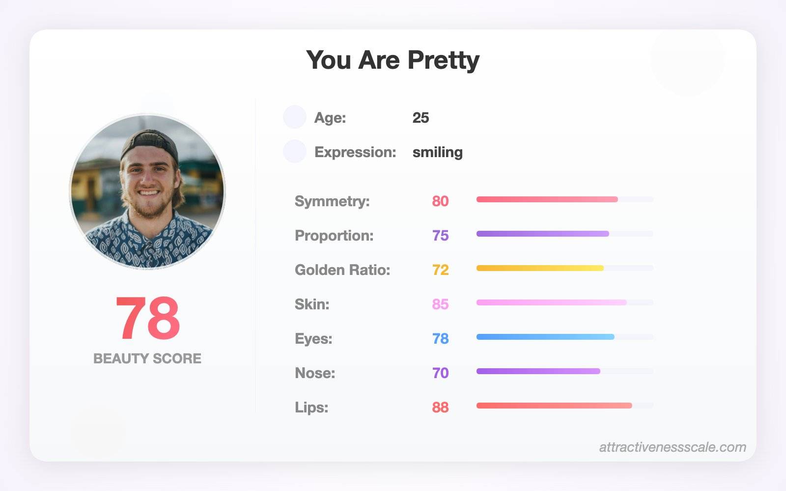Click the round icon beside Age
This screenshot has width=786, height=491.
[295, 117]
